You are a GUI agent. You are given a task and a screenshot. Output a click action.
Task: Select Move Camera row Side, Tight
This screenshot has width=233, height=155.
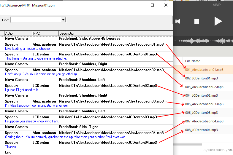(86, 127)
